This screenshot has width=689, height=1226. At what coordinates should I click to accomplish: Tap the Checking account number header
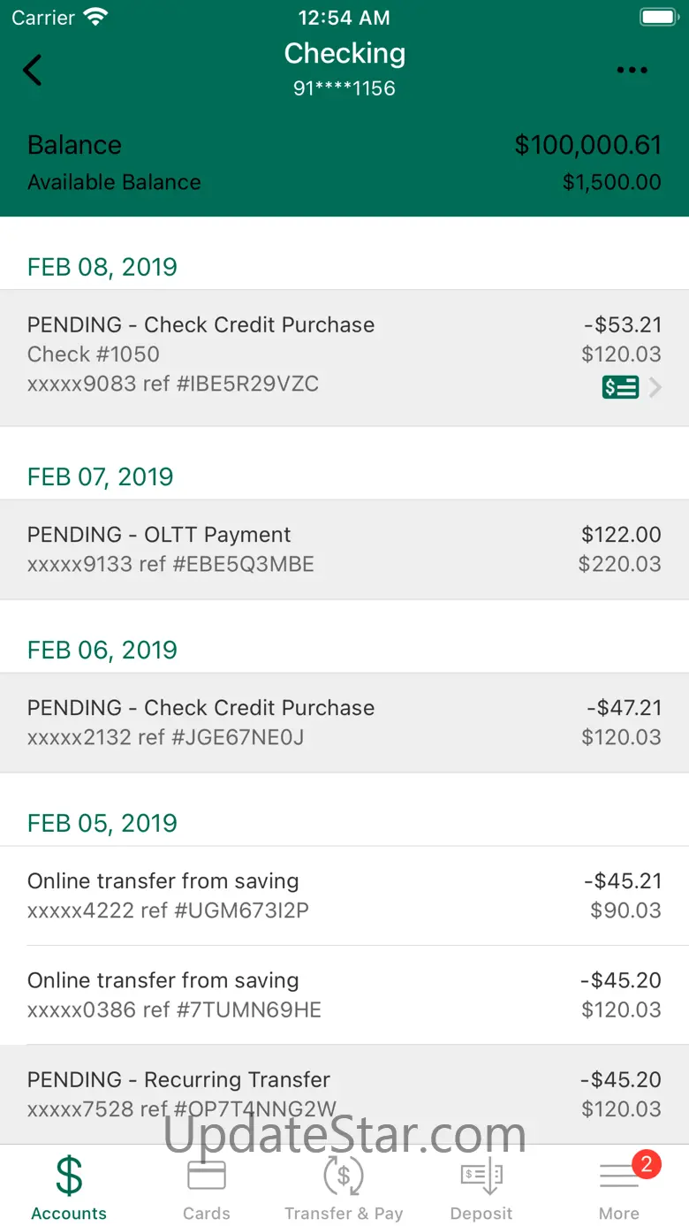tap(344, 88)
